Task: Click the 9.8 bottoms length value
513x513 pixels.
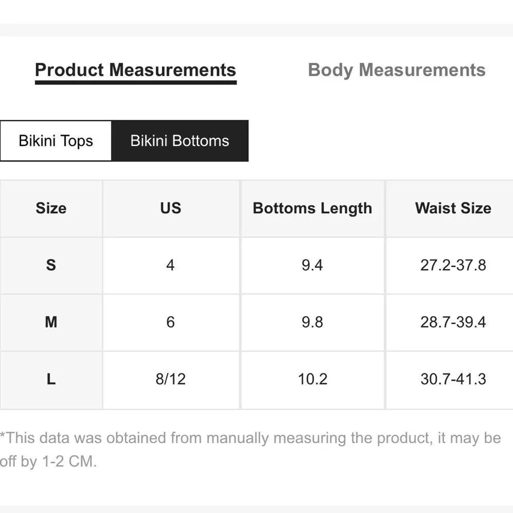Action: (x=312, y=322)
